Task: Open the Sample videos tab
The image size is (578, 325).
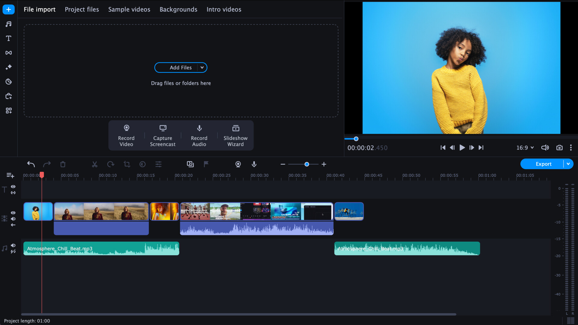Action: 129,9
